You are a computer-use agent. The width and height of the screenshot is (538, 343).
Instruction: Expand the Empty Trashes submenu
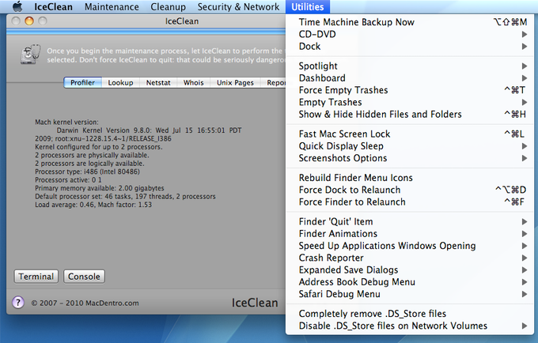click(x=411, y=102)
